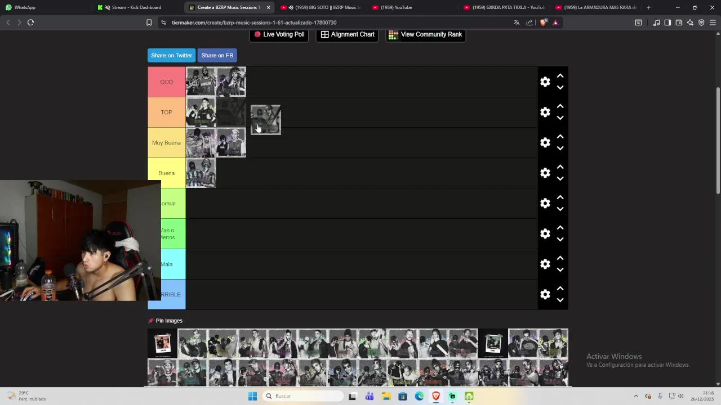
Task: Open settings gear for Buena tier row
Action: pyautogui.click(x=545, y=173)
